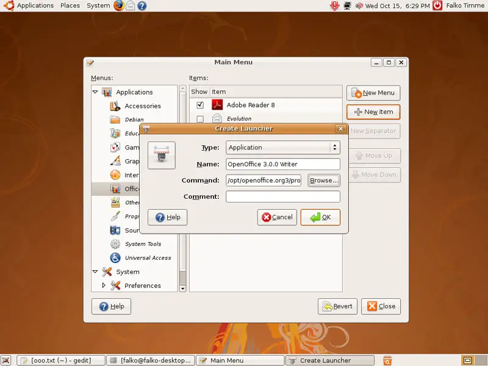Cancel the Create Launcher dialog
Image resolution: width=488 pixels, height=366 pixels.
click(x=277, y=217)
